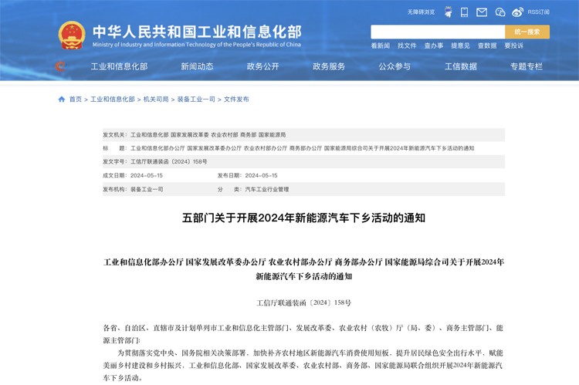This screenshot has width=579, height=385.
Task: Click the 统一搜索 search button
Action: coord(527,32)
